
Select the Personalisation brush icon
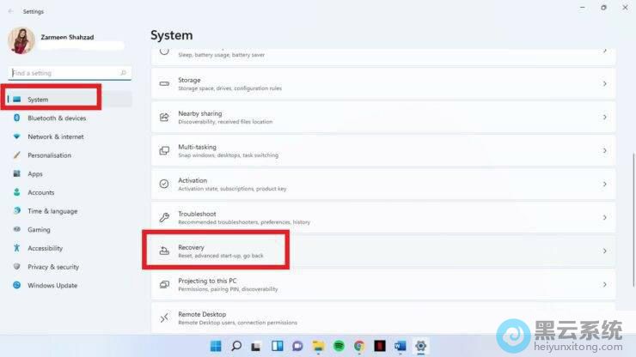pos(16,155)
